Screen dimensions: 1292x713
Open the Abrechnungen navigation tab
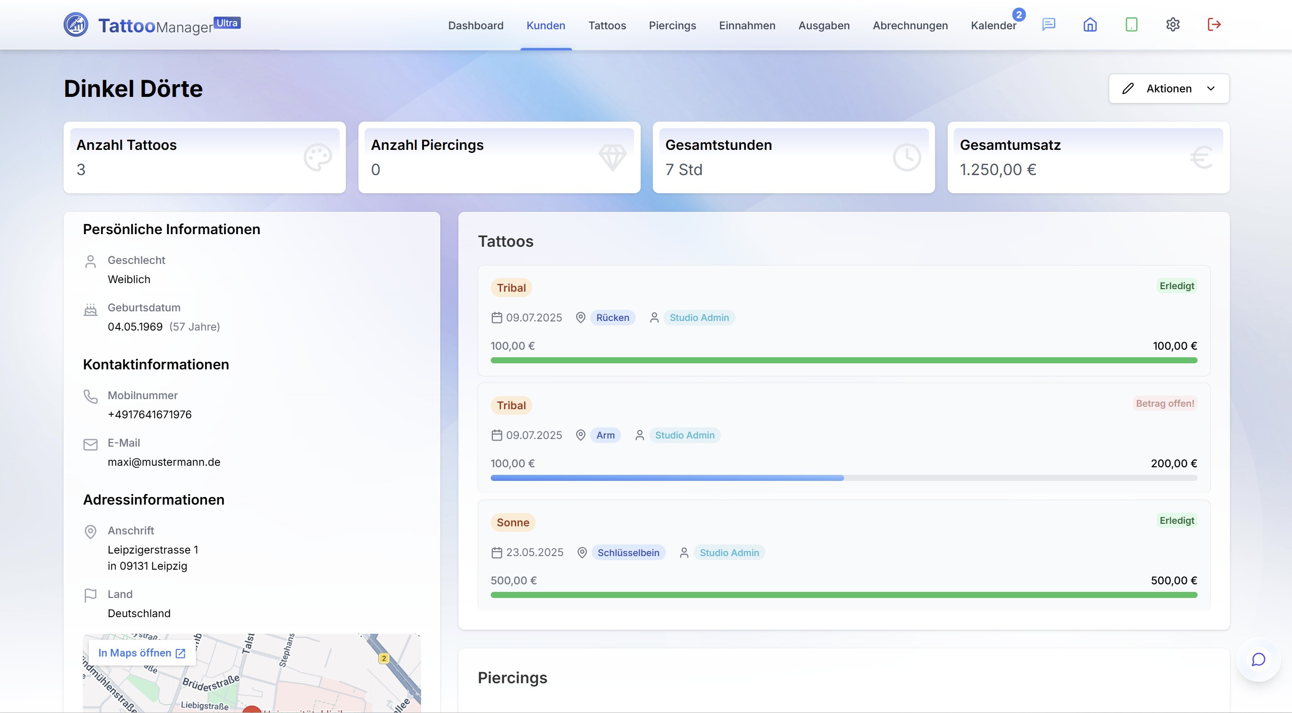tap(910, 25)
